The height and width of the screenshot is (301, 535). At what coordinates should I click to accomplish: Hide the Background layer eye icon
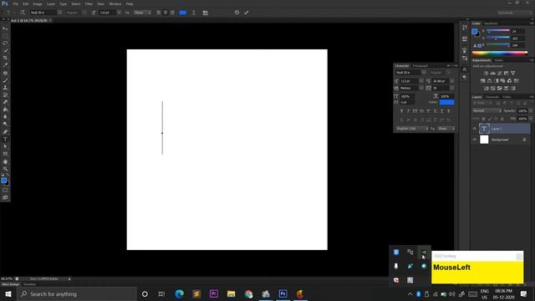coord(474,140)
